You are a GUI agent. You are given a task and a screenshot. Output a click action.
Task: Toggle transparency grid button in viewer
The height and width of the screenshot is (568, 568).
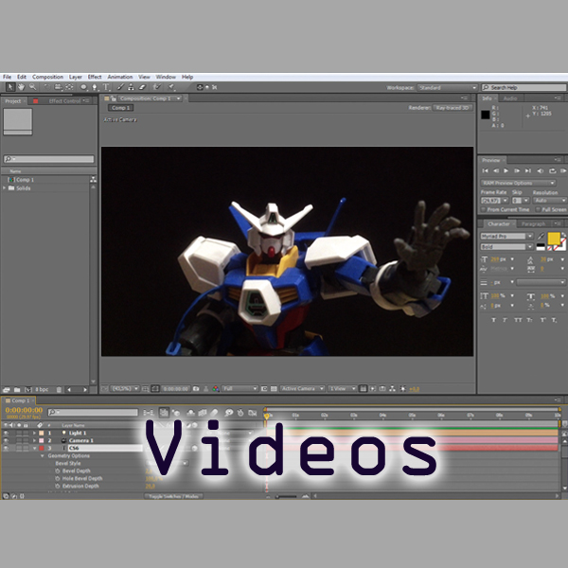point(274,389)
